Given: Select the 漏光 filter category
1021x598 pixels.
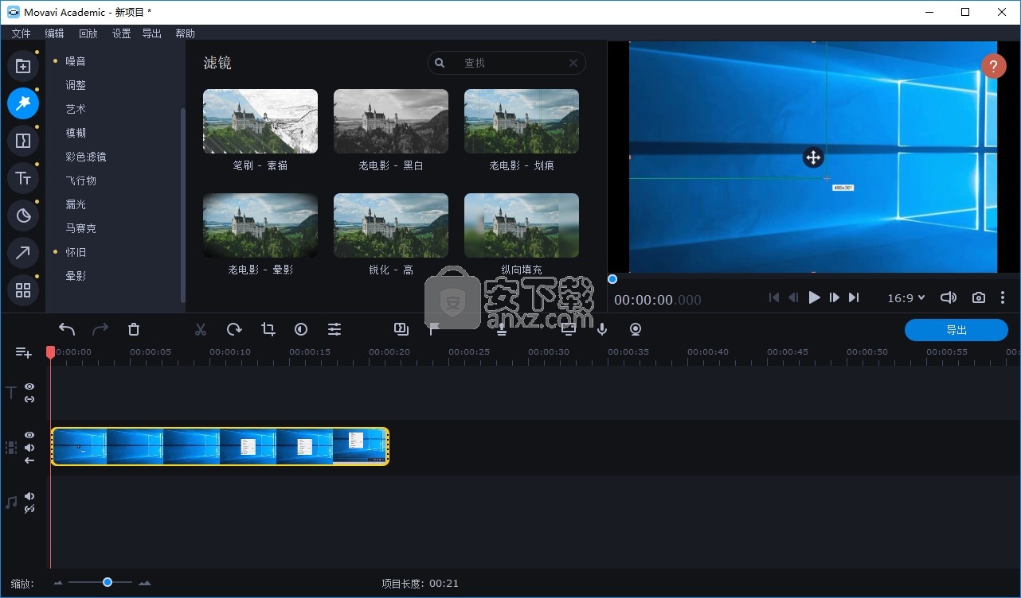Looking at the screenshot, I should [76, 204].
